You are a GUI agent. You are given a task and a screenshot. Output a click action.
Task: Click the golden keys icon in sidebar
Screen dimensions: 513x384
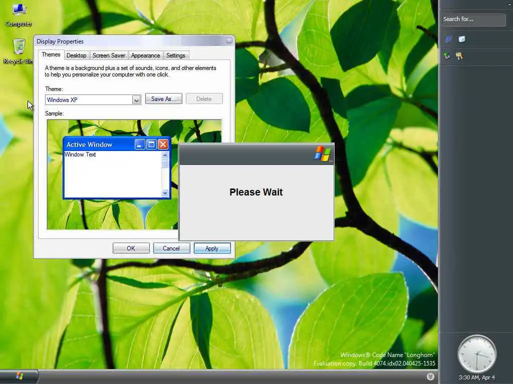coord(459,56)
